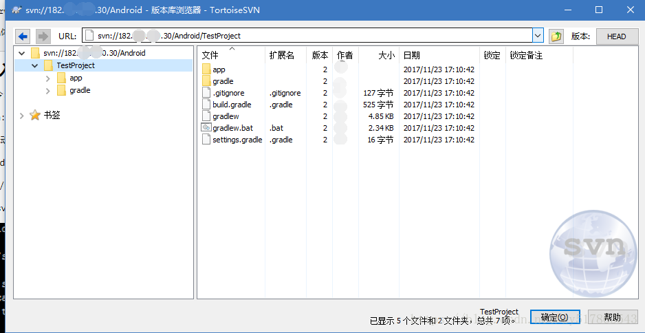Sort by the 作者 column header

345,55
